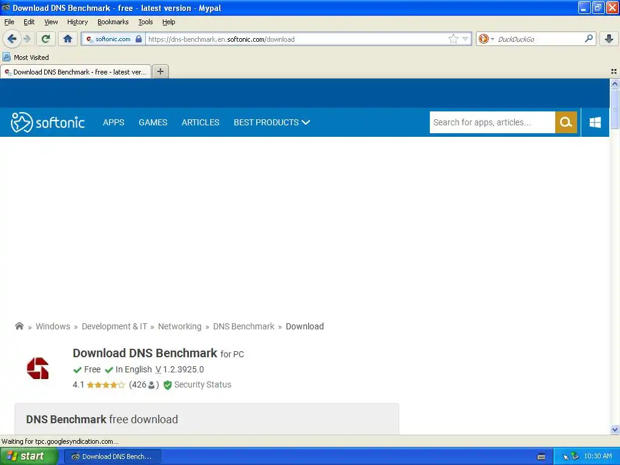620x465 pixels.
Task: Click the softonic.com site identity label
Action: click(x=113, y=39)
